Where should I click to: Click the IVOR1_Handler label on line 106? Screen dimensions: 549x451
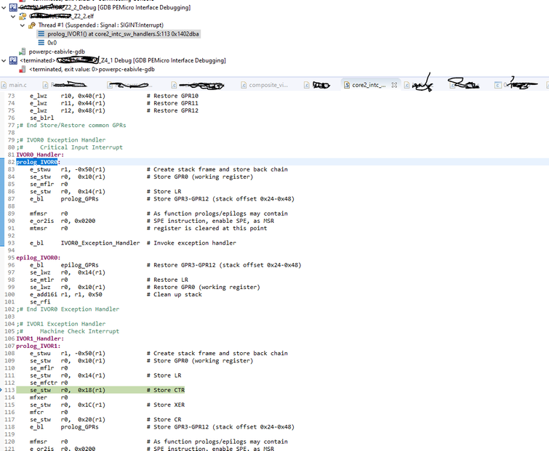pos(40,338)
